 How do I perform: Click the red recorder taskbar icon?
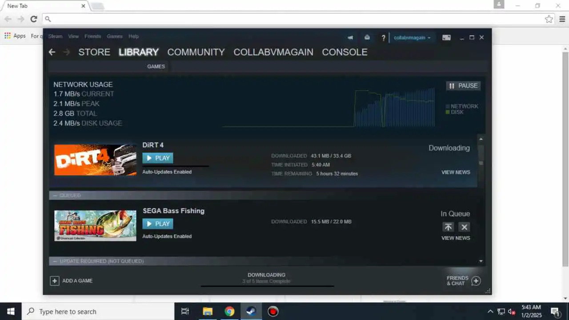coord(273,312)
